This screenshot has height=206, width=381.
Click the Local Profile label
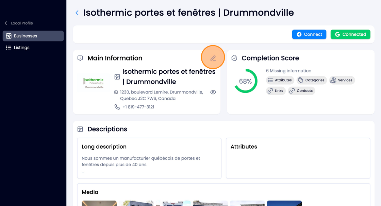pos(22,23)
